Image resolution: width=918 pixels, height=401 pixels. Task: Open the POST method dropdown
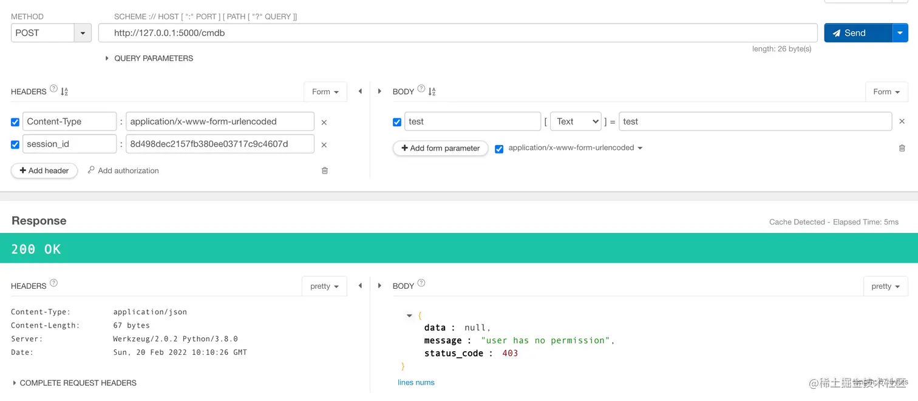83,33
